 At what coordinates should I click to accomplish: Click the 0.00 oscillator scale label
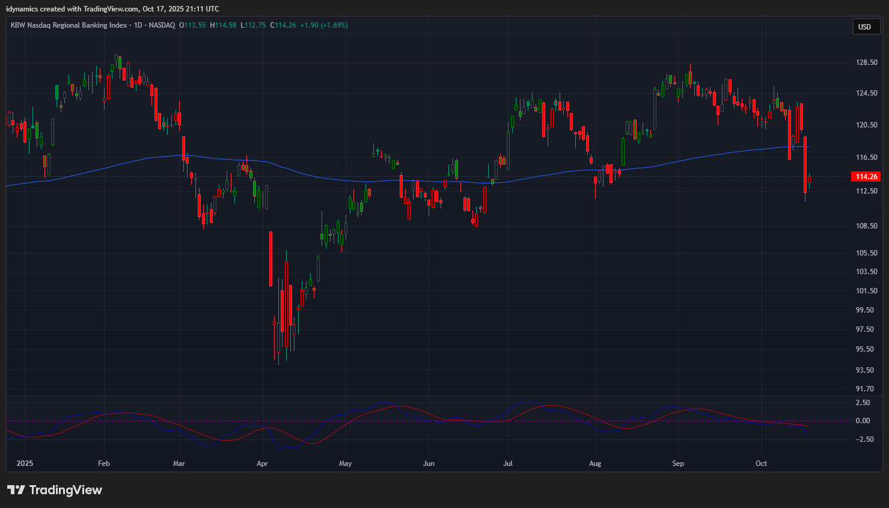[863, 421]
